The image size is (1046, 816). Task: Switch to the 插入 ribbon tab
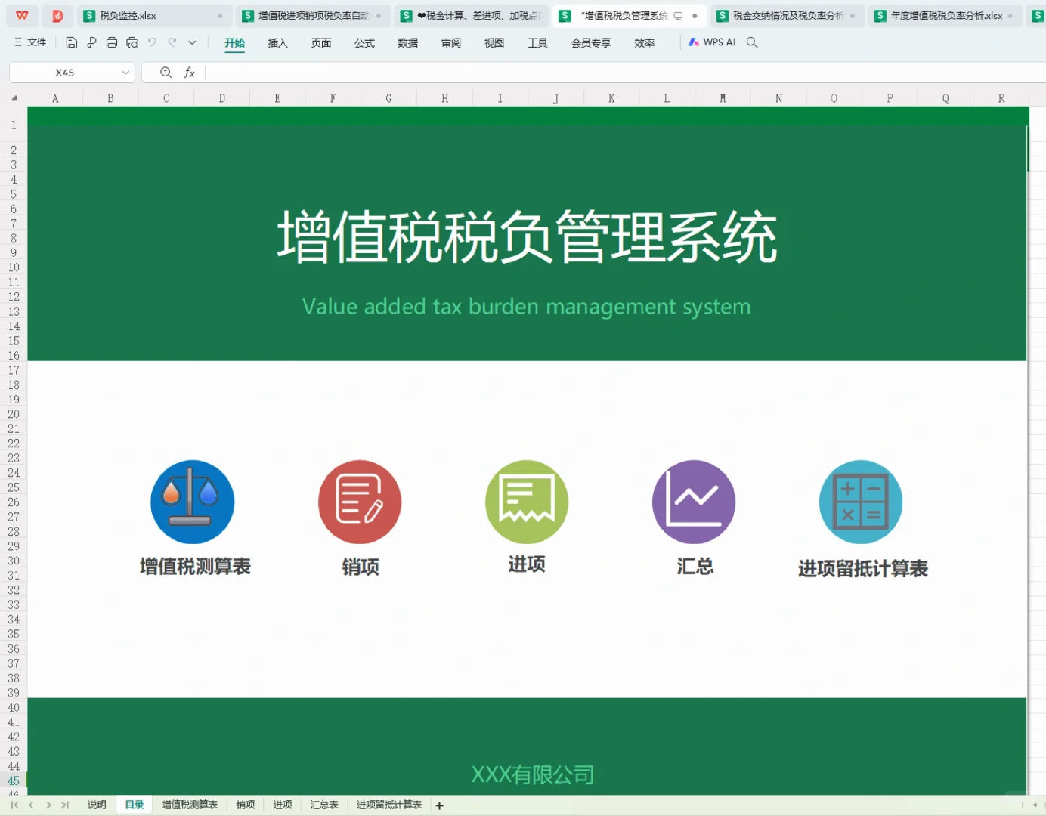[x=277, y=43]
